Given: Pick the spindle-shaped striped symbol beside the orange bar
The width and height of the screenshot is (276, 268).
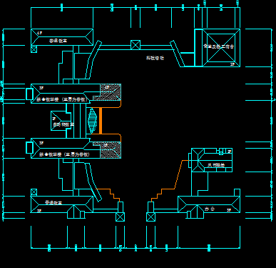Looking at the screenshot, I should point(93,121).
